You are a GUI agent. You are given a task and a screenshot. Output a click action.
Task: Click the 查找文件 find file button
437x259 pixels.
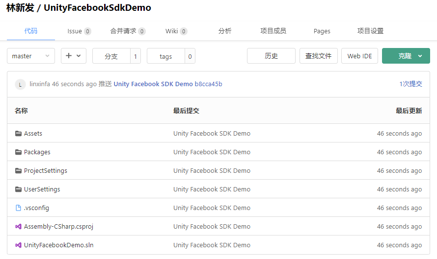click(x=319, y=56)
